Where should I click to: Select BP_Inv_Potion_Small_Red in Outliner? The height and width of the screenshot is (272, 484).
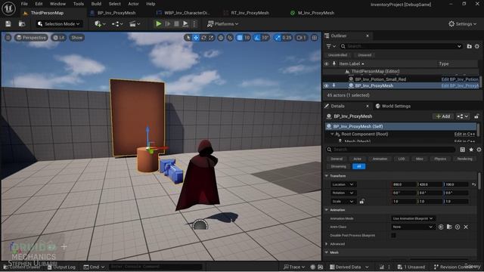380,79
